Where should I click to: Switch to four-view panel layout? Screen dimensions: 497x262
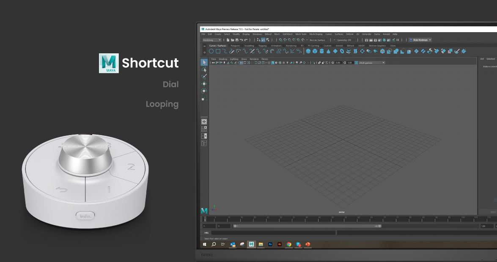coord(204,129)
